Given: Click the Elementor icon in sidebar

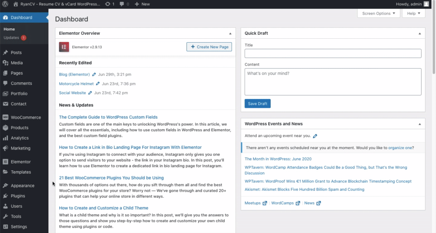Looking at the screenshot, I should (x=5, y=162).
